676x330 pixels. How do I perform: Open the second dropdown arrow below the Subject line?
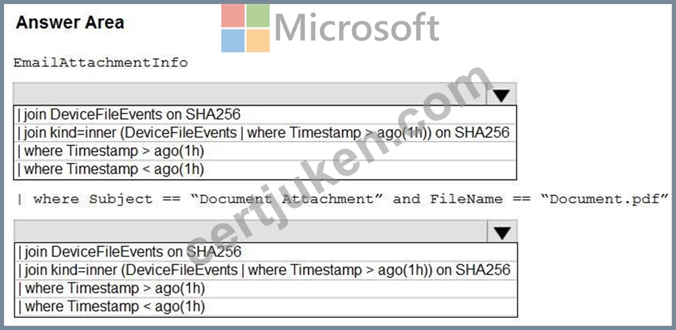click(502, 231)
